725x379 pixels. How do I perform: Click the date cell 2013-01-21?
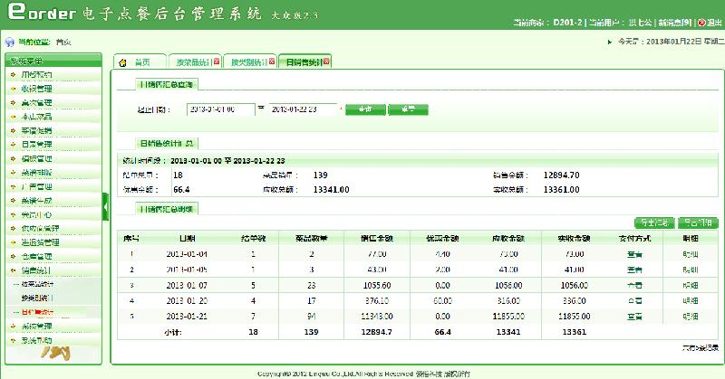tap(187, 317)
